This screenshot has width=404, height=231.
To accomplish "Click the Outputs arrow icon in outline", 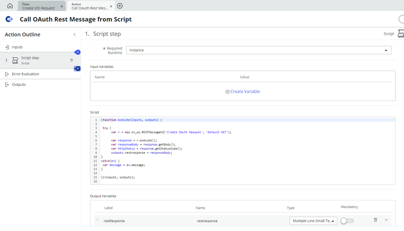I will (x=7, y=85).
